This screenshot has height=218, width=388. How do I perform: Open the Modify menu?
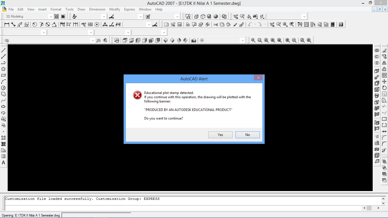115,9
